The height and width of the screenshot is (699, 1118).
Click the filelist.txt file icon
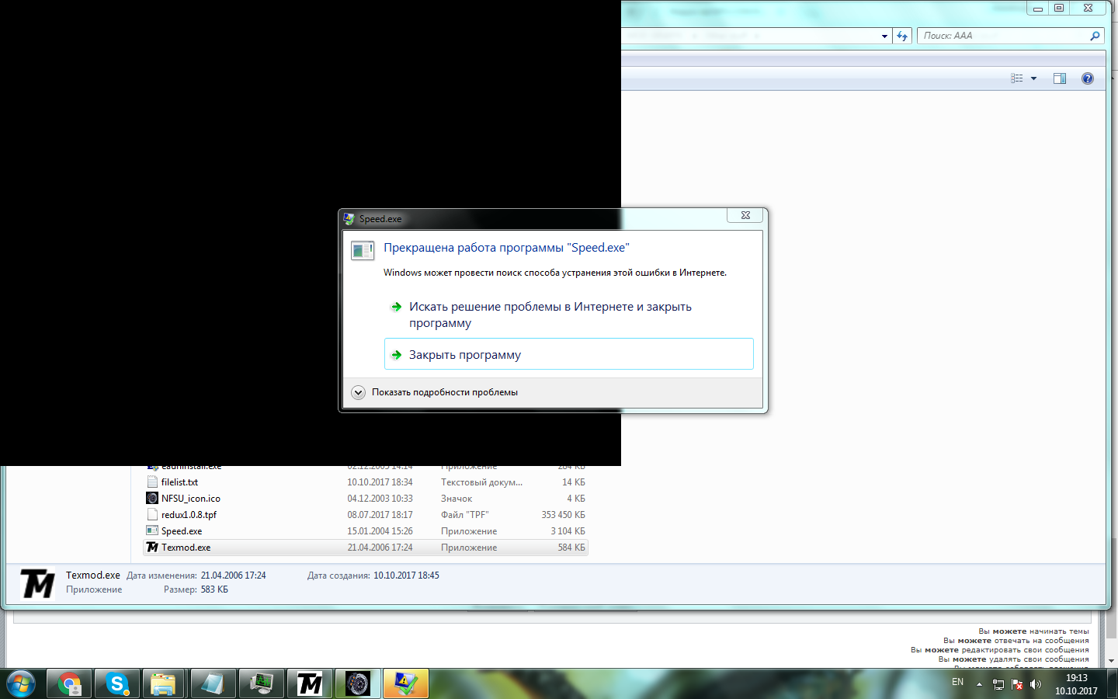[152, 482]
